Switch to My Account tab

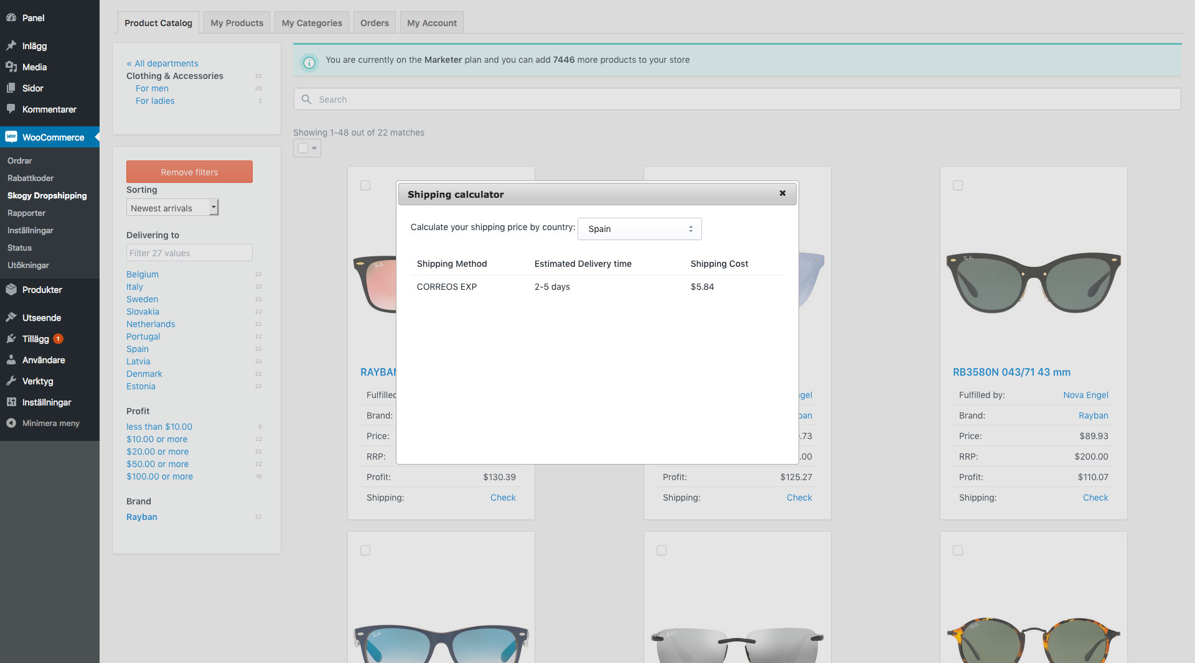(x=432, y=23)
